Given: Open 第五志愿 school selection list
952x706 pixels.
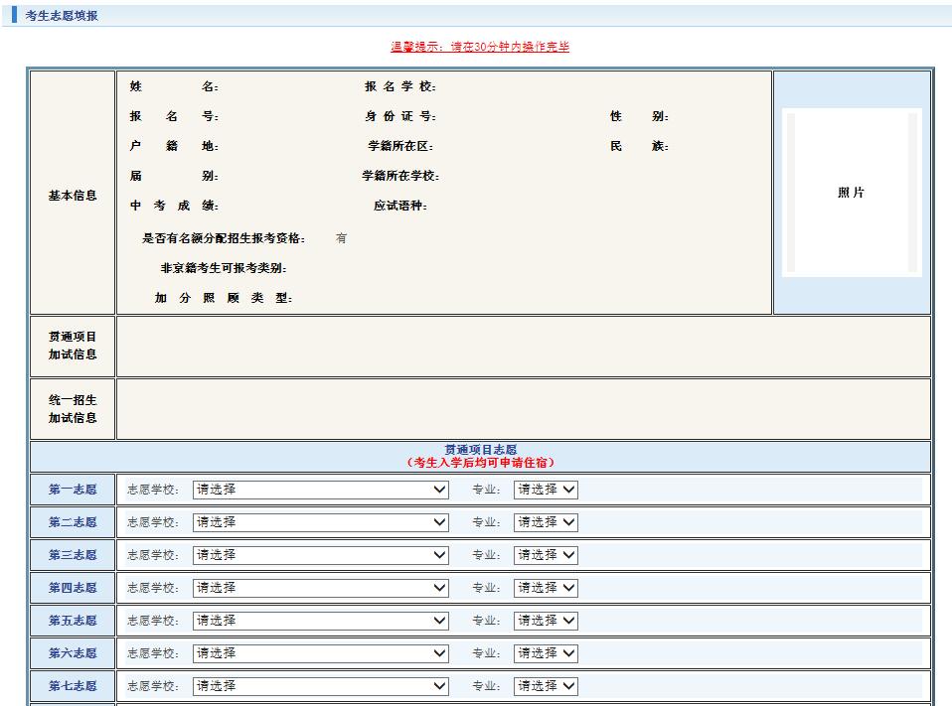Looking at the screenshot, I should coord(321,621).
